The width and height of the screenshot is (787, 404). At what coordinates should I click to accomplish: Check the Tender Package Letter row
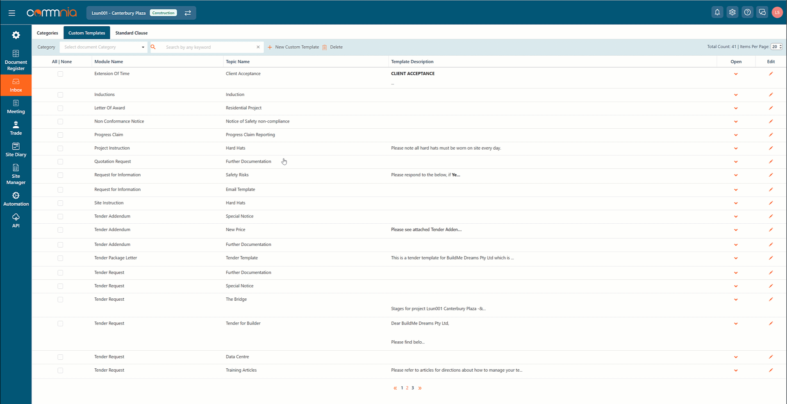(60, 258)
